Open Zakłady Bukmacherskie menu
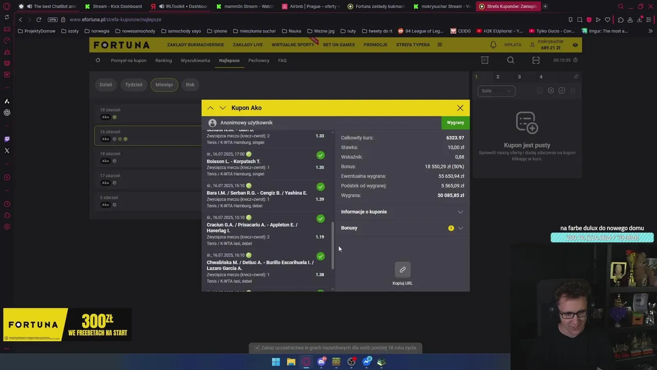Viewport: 657px width, 370px height. click(x=196, y=45)
